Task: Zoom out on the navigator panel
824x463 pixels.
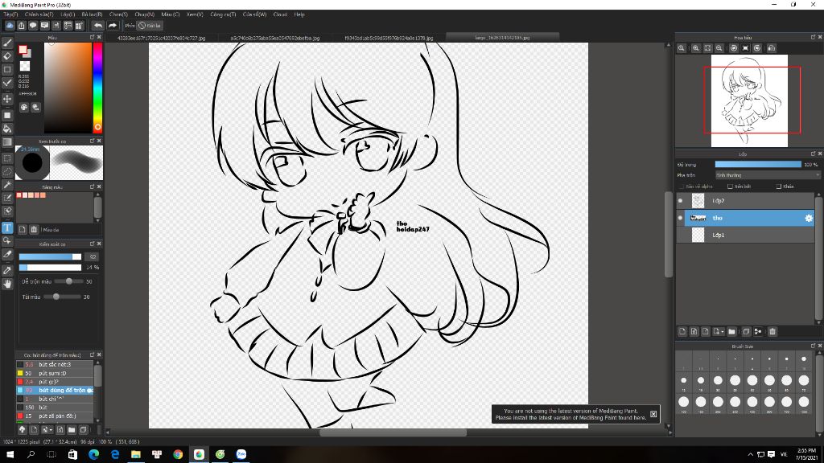Action: click(719, 47)
